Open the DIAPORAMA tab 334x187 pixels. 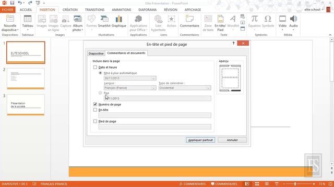[x=147, y=10]
